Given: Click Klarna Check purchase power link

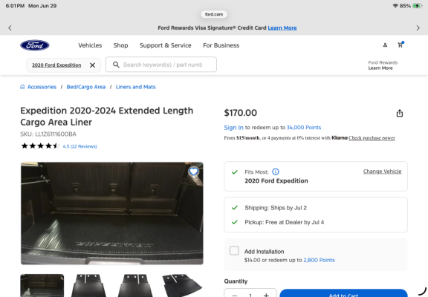Looking at the screenshot, I should (372, 138).
